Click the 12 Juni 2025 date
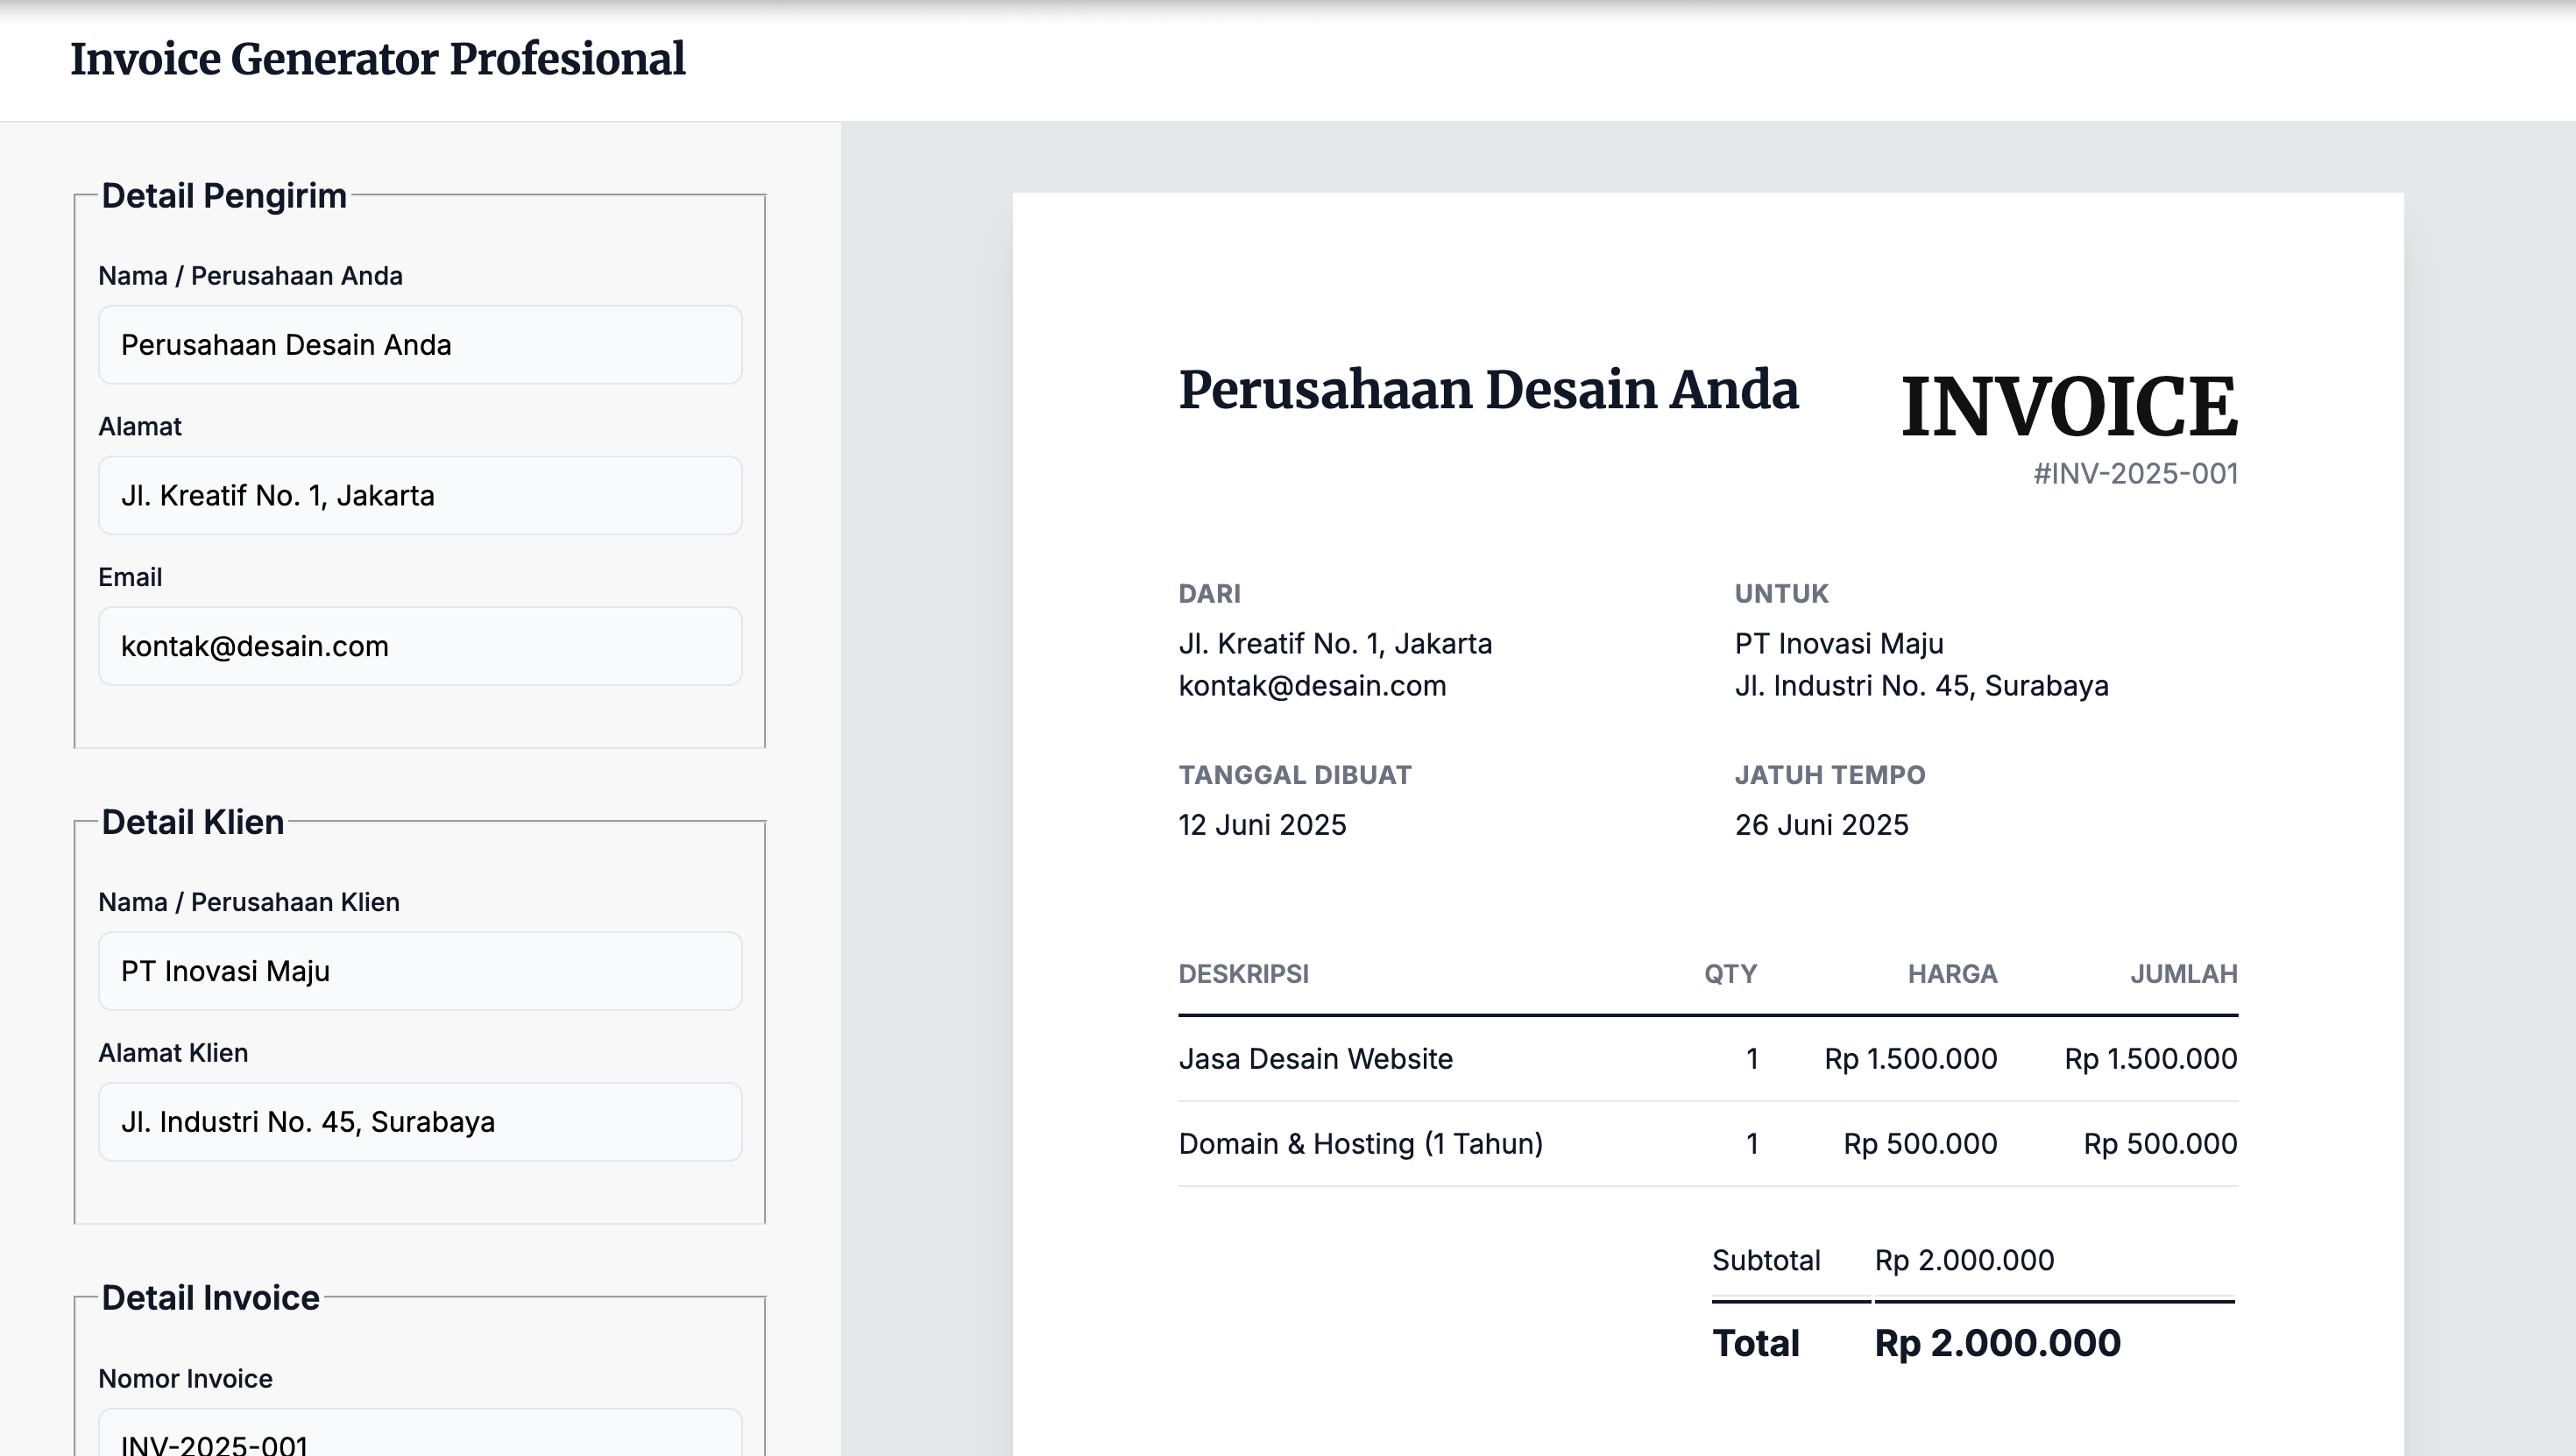Image resolution: width=2576 pixels, height=1456 pixels. 1262,825
